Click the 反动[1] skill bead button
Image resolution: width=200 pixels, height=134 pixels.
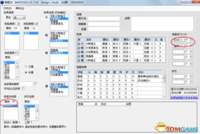[x=178, y=40]
